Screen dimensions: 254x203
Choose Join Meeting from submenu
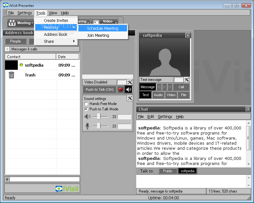[103, 35]
